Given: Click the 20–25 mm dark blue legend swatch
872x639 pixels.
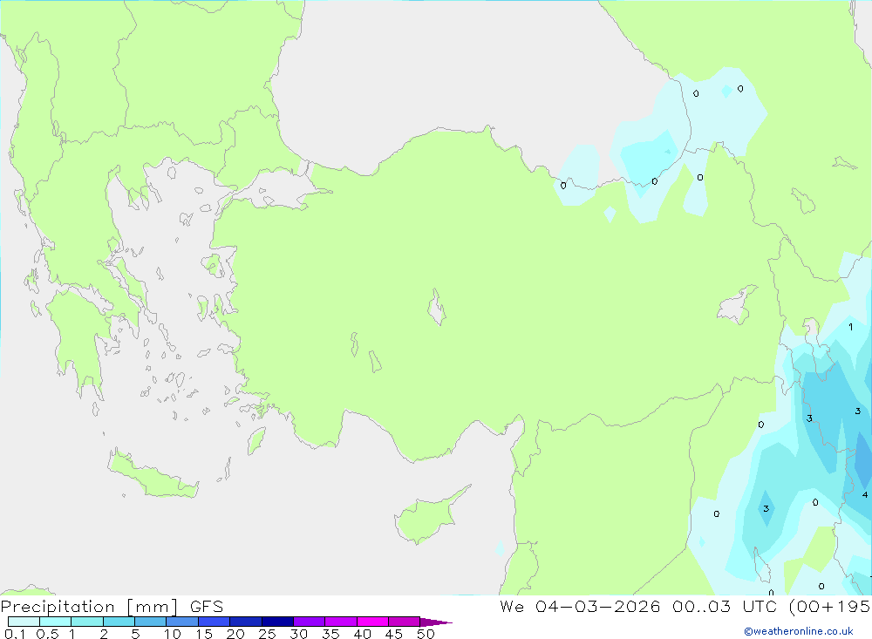Looking at the screenshot, I should 246,622.
